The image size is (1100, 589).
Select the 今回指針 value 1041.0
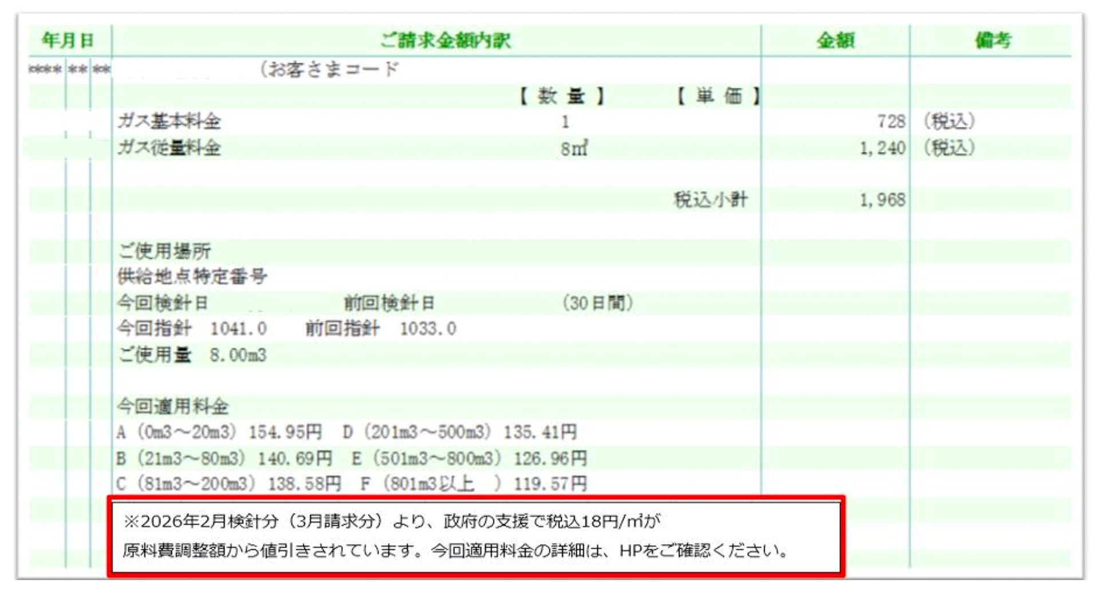tap(238, 329)
